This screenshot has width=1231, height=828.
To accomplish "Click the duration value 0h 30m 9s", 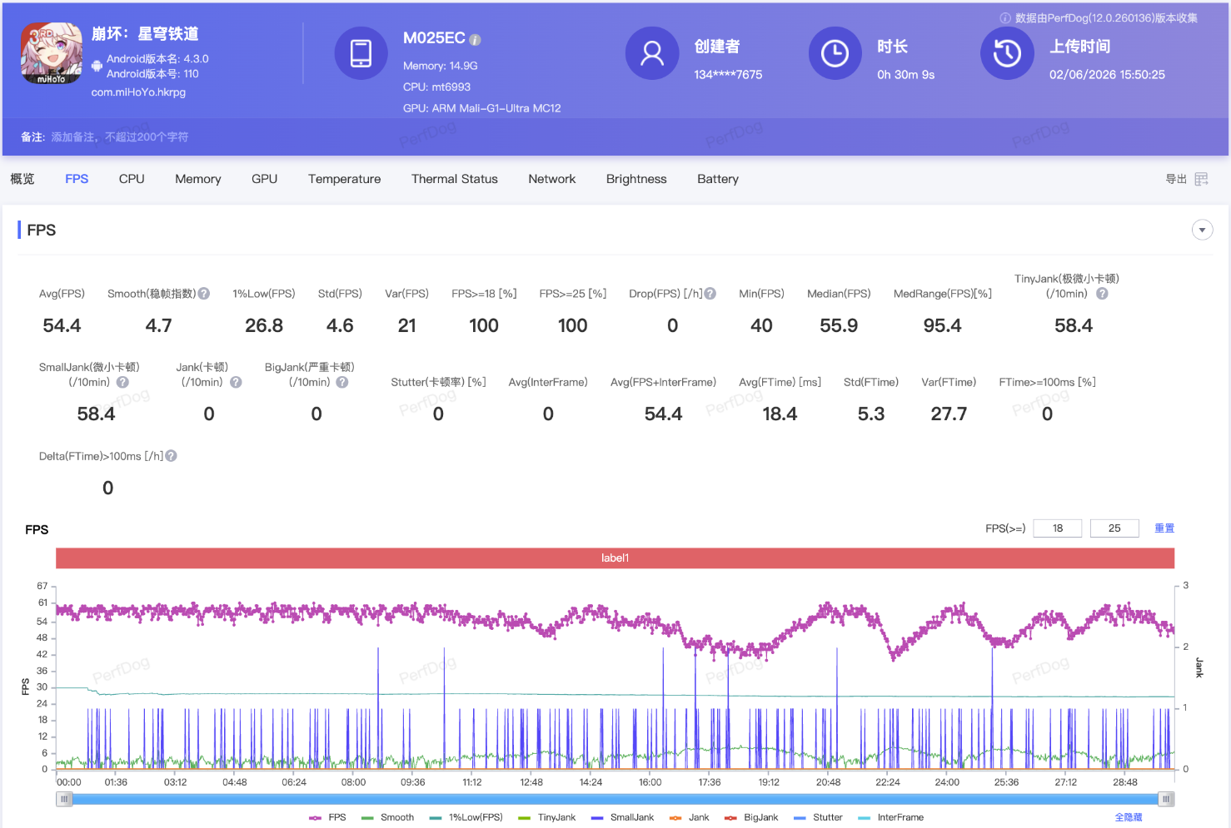I will pos(906,75).
